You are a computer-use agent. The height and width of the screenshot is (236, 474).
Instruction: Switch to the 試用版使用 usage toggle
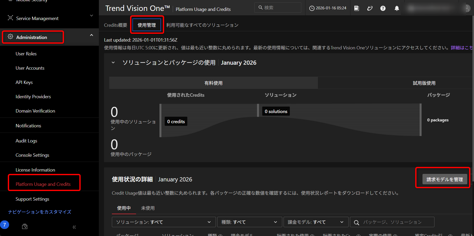coord(424,83)
